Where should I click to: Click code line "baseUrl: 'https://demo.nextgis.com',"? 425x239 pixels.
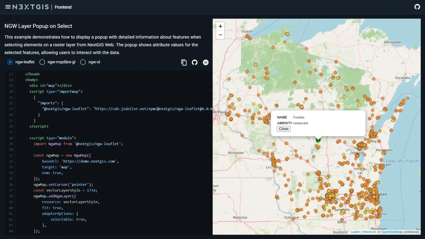tap(80, 161)
